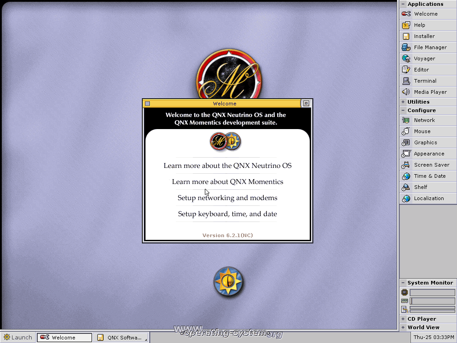Open Setup networking and modems link

click(227, 198)
